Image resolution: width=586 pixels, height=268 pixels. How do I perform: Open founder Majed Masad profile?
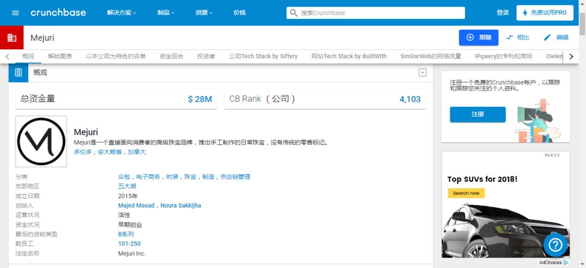136,206
